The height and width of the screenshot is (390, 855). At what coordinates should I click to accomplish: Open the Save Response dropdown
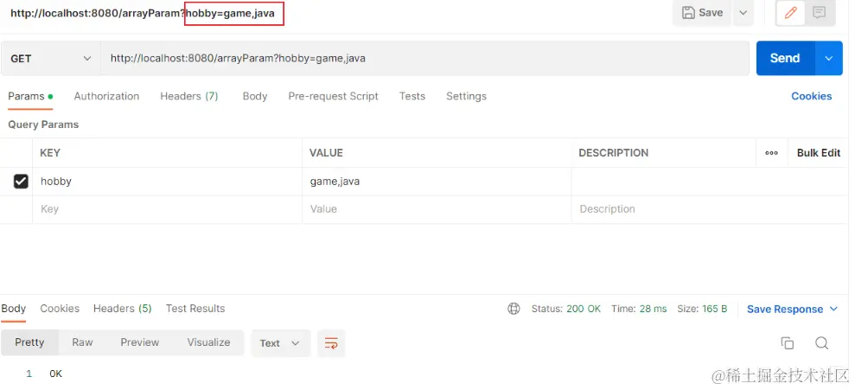coord(792,310)
